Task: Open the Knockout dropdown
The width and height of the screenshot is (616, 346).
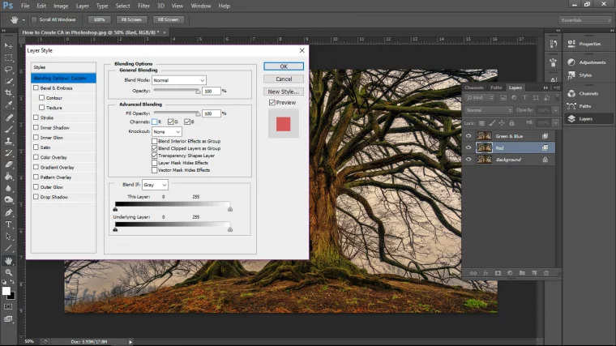Action: tap(167, 131)
